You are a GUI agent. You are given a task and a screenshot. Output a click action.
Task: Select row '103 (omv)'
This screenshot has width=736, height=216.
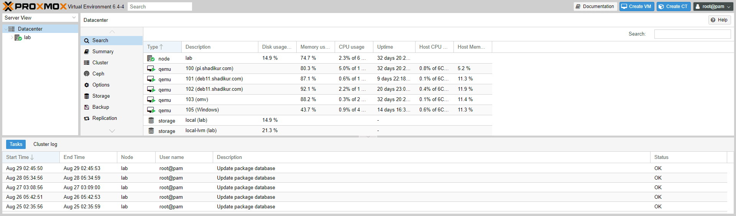(x=318, y=100)
